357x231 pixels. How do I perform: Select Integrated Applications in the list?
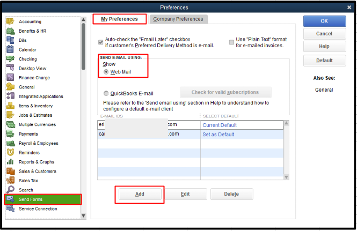click(41, 96)
